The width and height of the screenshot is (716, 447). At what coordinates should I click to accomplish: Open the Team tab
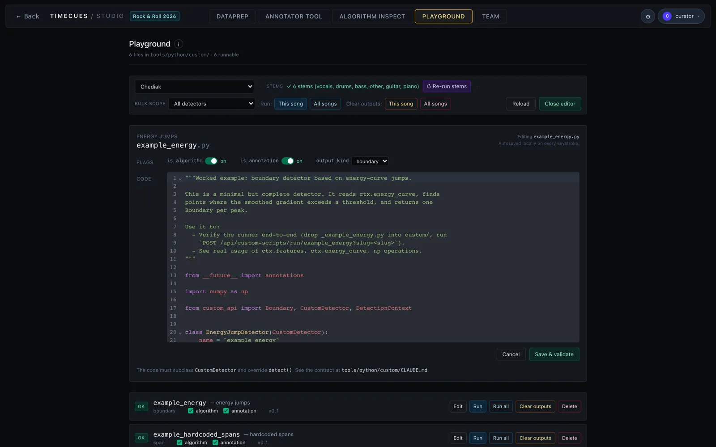click(490, 17)
